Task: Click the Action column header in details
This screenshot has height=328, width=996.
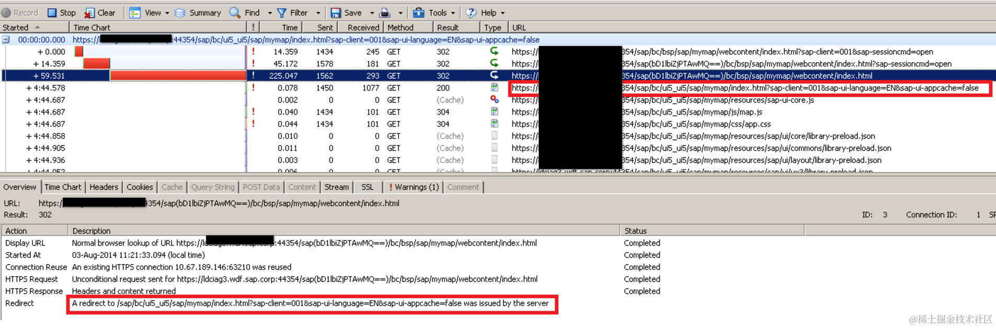Action: coord(35,230)
